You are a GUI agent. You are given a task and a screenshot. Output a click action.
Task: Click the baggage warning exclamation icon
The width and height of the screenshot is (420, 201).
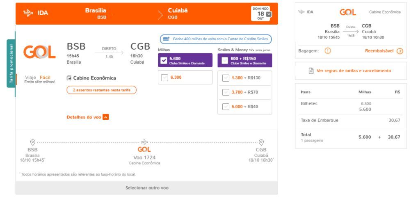pos(328,50)
